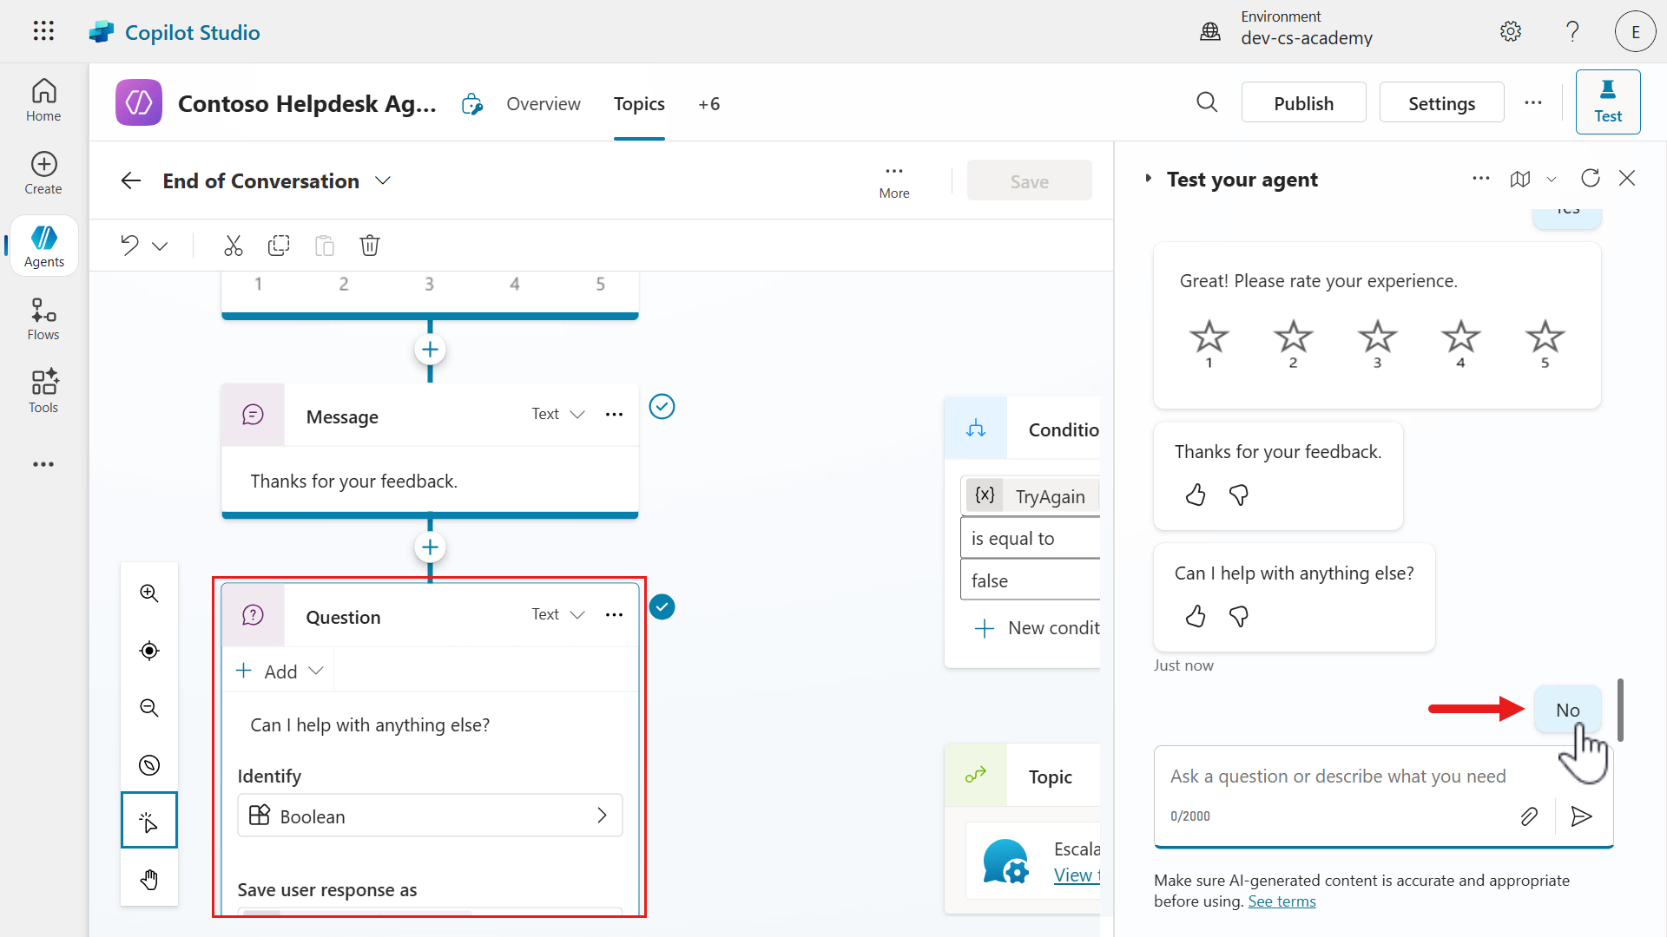Expand the Add dropdown in Question node
This screenshot has width=1667, height=937.
[x=280, y=671]
